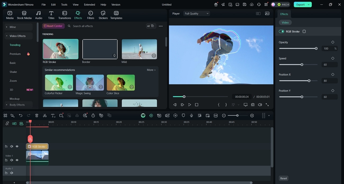Click the Speed timer icon in the timeline toolbar
This screenshot has width=344, height=184.
(x=93, y=115)
